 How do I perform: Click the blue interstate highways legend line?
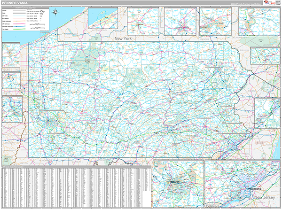pyautogui.click(x=19, y=26)
